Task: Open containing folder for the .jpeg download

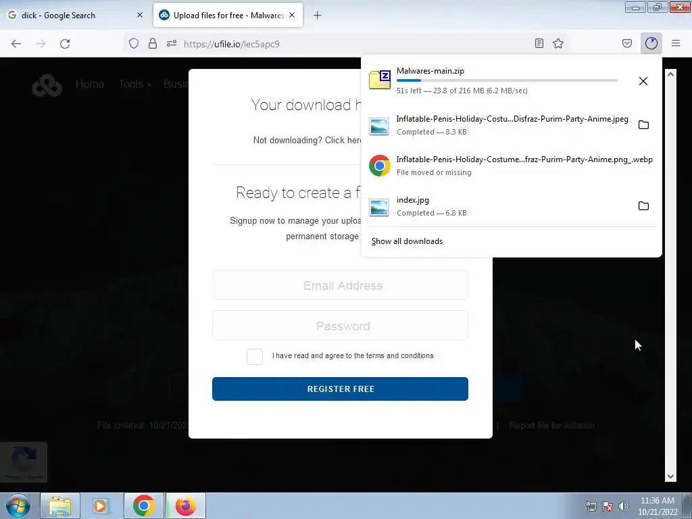Action: point(643,125)
